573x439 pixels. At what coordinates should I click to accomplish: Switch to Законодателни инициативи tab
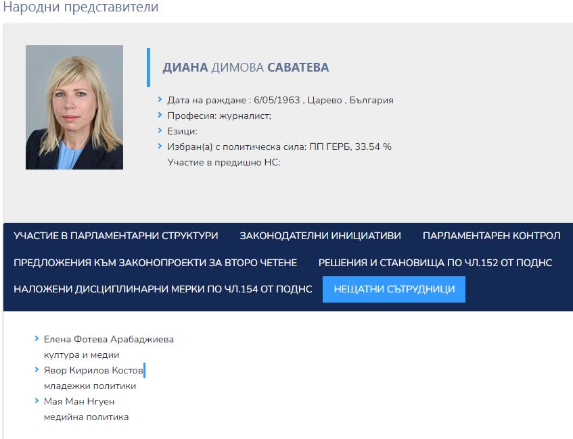point(320,236)
